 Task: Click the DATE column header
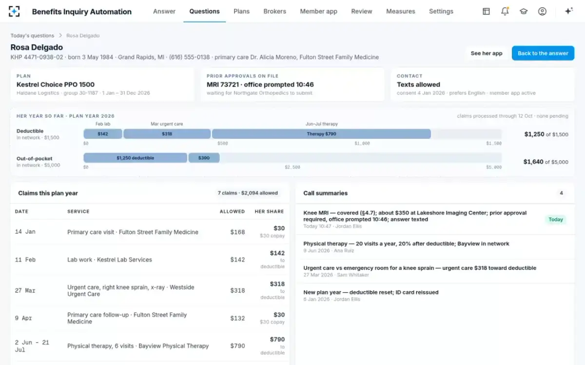tap(21, 212)
